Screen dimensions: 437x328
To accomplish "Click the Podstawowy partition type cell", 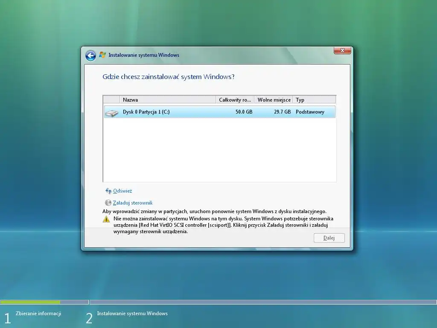I will click(x=310, y=112).
